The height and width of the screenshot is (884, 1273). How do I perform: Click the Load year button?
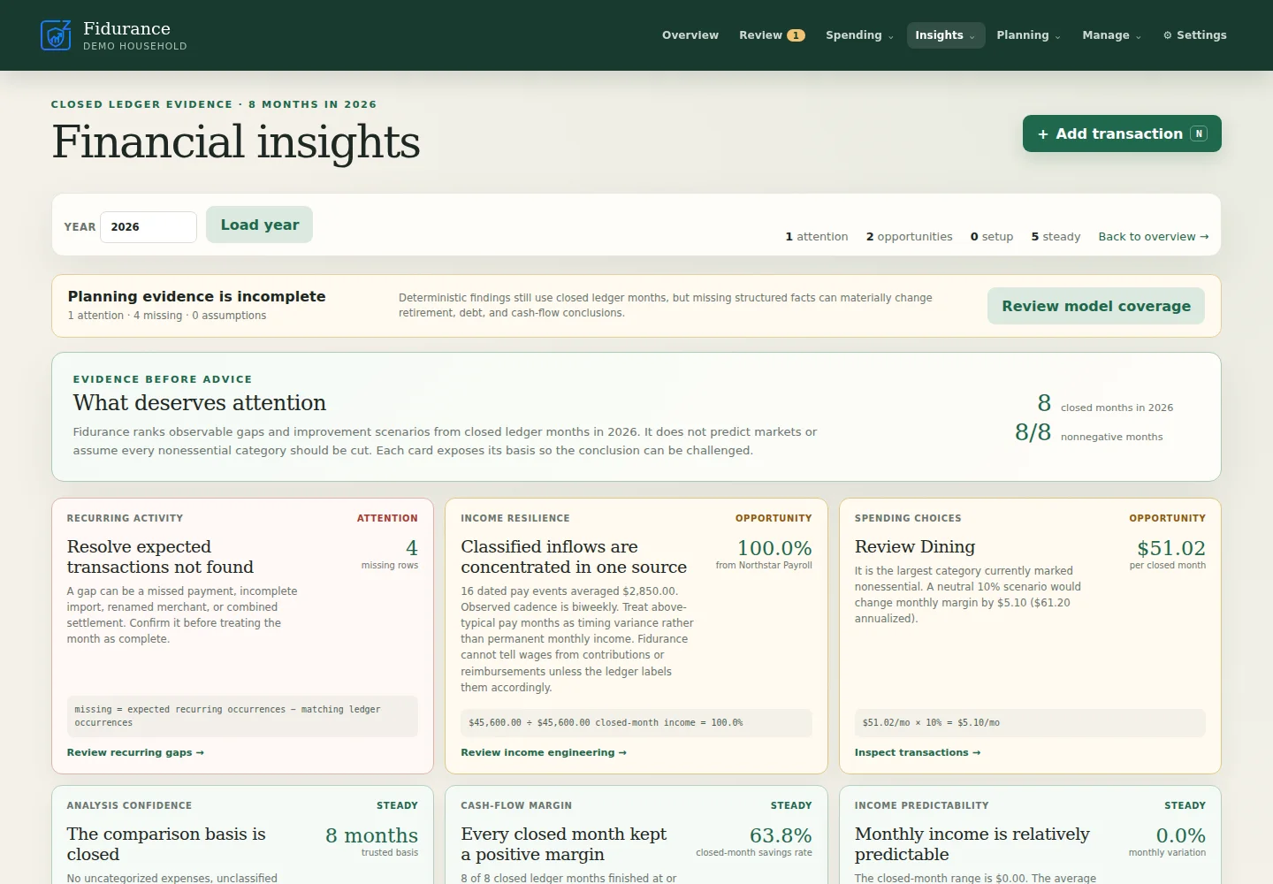(x=259, y=225)
